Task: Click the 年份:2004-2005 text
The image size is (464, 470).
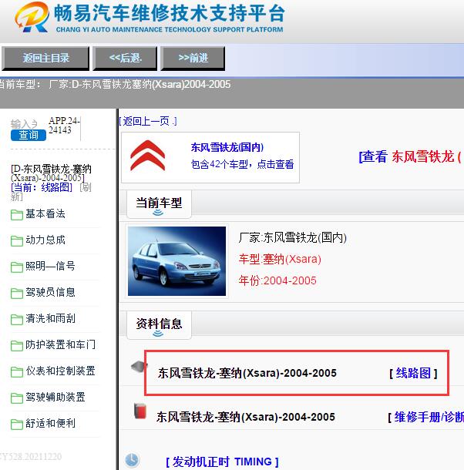Action: tap(277, 280)
